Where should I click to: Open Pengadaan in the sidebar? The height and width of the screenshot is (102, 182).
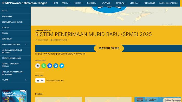[x=15, y=16]
